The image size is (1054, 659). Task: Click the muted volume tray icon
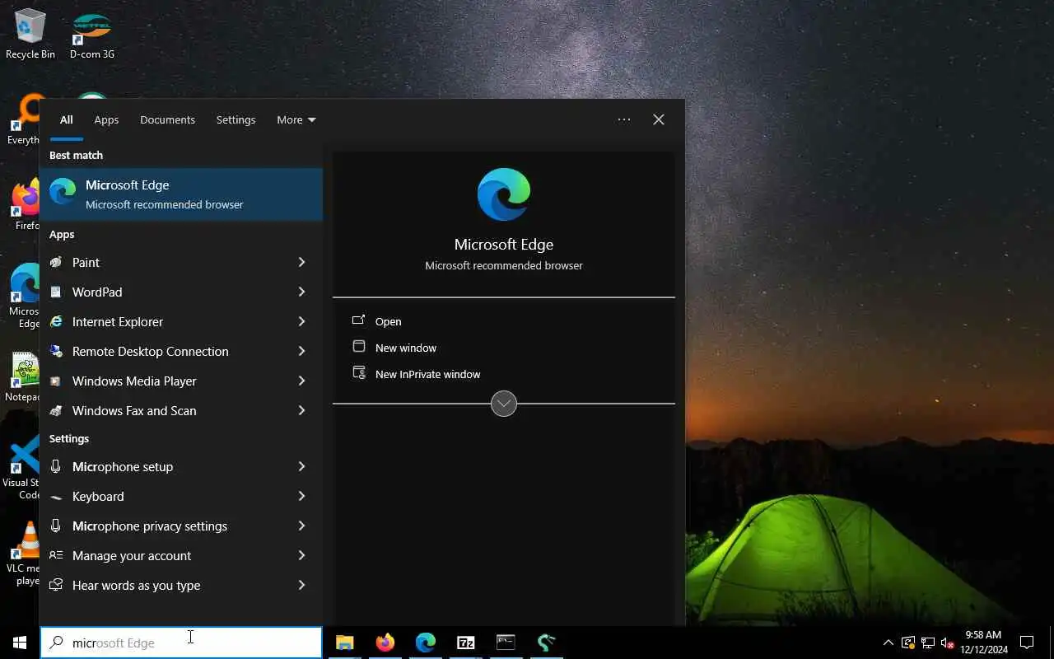pos(948,643)
